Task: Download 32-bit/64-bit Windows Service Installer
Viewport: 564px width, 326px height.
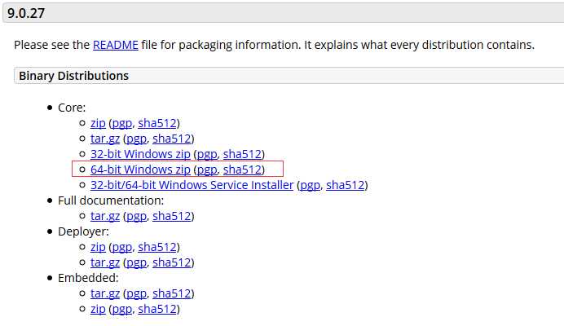Action: pyautogui.click(x=192, y=185)
